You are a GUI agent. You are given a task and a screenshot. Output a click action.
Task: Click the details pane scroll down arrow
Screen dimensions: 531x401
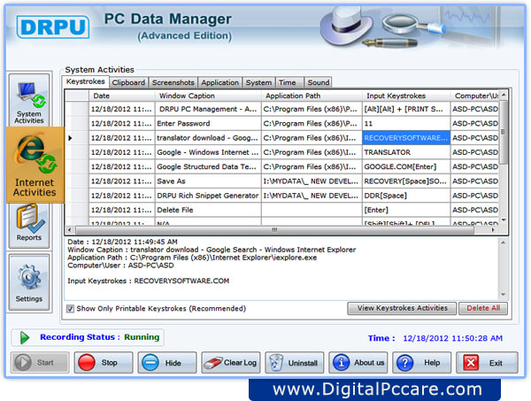pos(503,294)
